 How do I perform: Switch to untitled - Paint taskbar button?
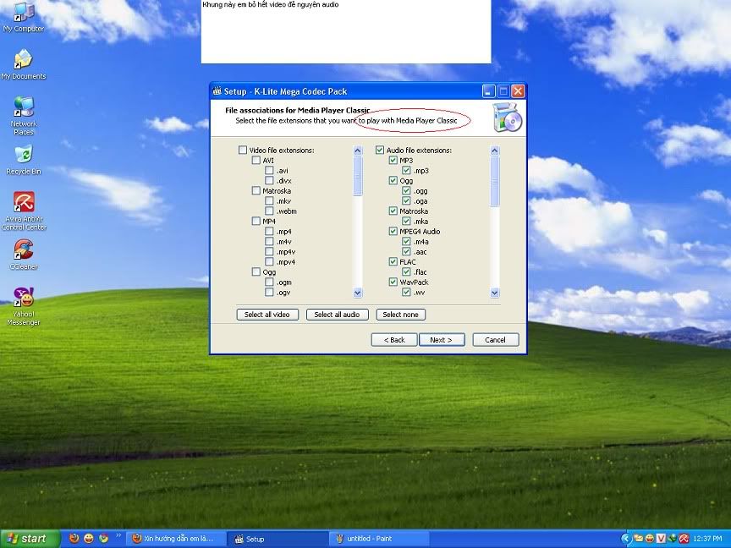(x=378, y=539)
